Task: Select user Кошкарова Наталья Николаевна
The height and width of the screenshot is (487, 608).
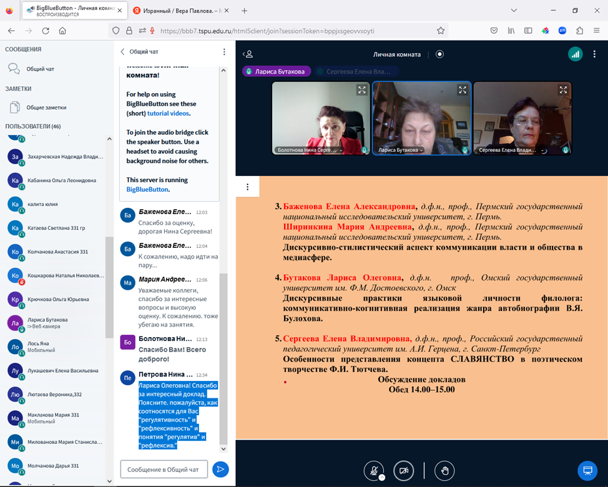Action: click(x=56, y=276)
